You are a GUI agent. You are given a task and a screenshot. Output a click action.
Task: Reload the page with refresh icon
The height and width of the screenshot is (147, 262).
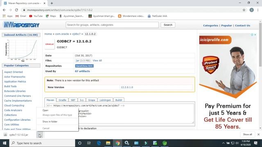point(16,10)
